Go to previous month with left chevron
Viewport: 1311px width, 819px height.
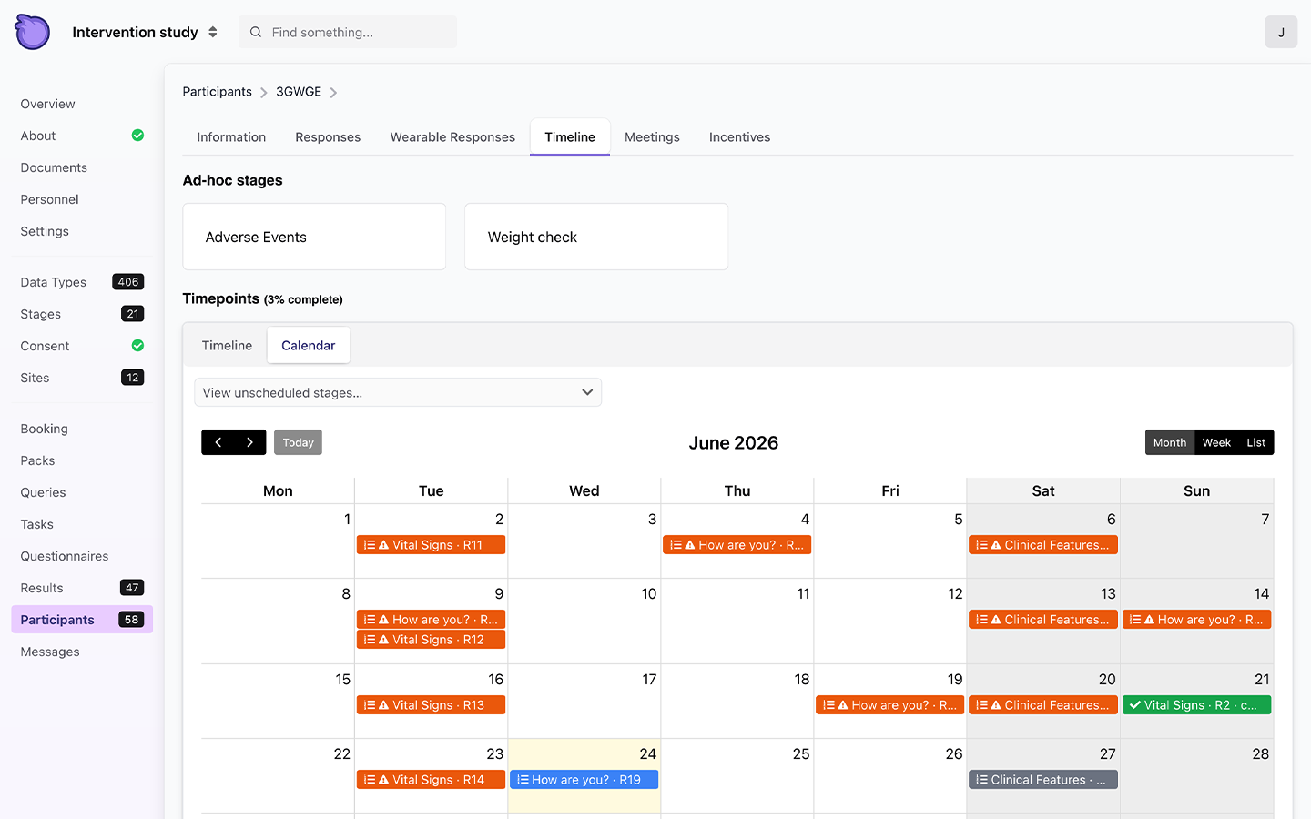pyautogui.click(x=218, y=442)
